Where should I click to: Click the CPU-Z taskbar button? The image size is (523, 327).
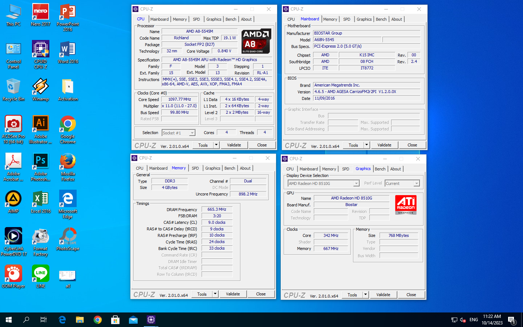151,320
